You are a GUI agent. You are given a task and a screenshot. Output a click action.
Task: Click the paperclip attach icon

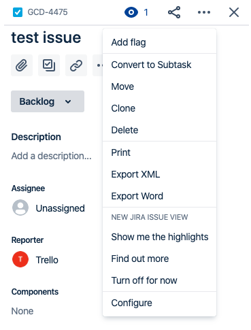tap(22, 65)
